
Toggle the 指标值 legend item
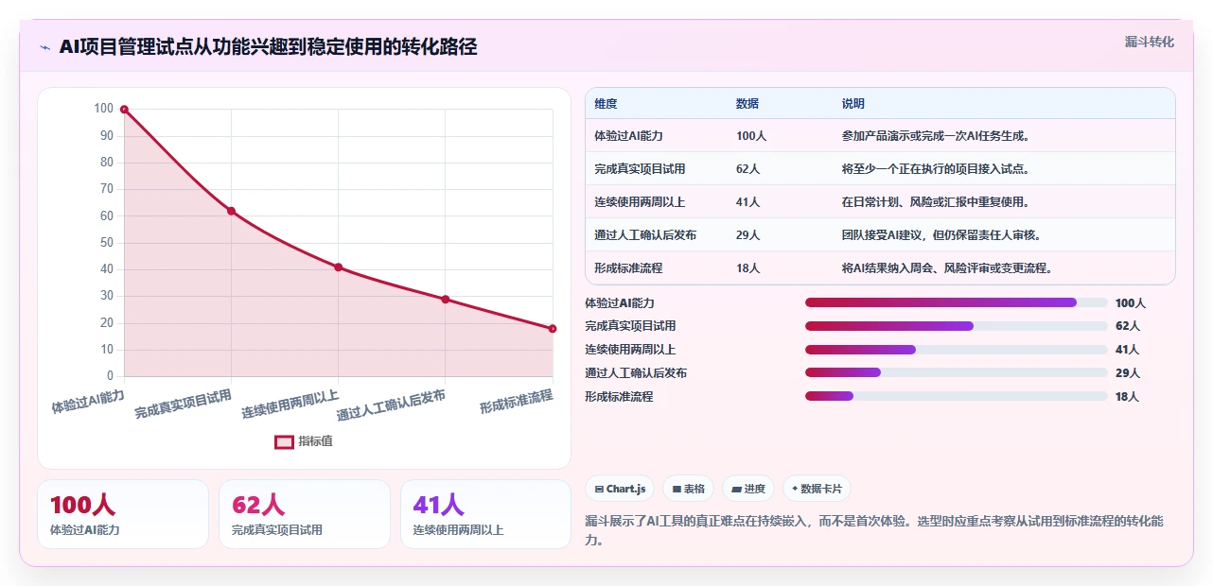coord(304,441)
